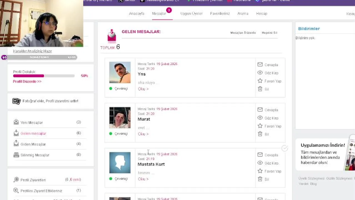Click the photo add icon

pos(16,101)
